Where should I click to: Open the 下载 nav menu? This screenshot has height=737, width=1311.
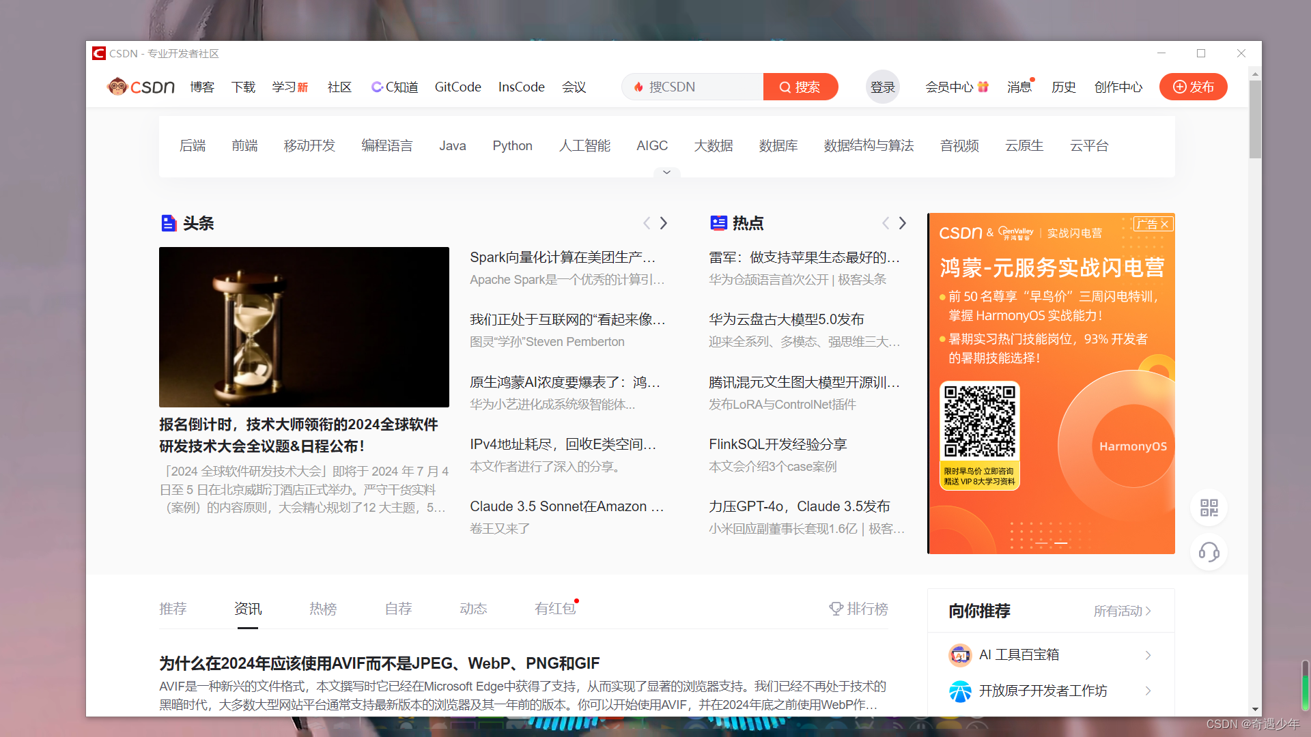click(243, 87)
